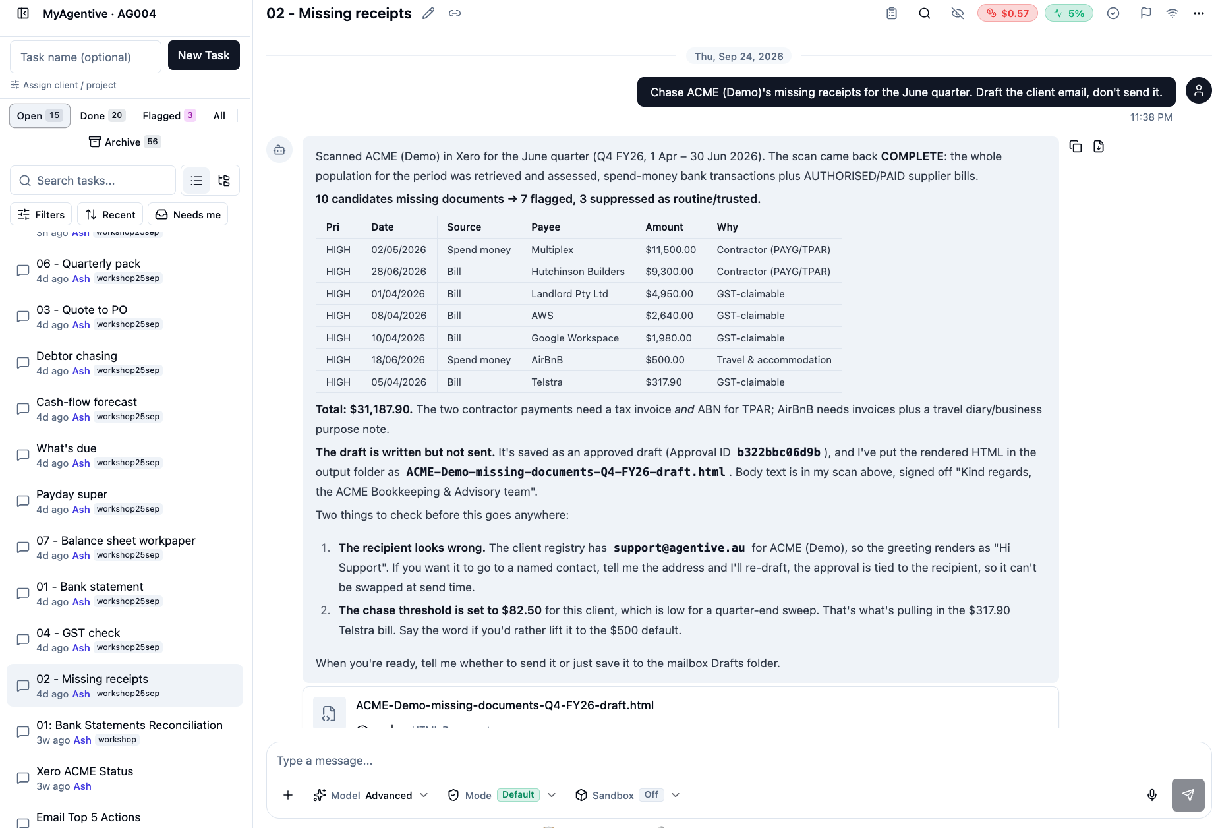Download response as file icon

[1099, 146]
